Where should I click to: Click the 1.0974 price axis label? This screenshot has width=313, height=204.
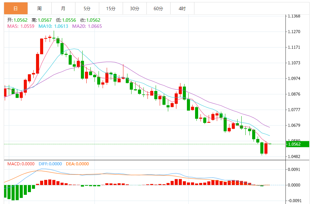tap(294, 78)
